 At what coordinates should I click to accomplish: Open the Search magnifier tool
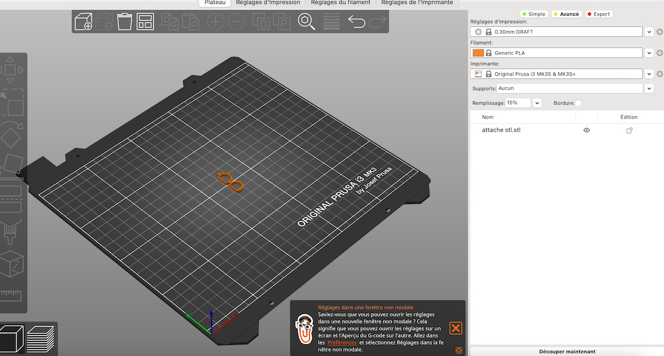(306, 22)
